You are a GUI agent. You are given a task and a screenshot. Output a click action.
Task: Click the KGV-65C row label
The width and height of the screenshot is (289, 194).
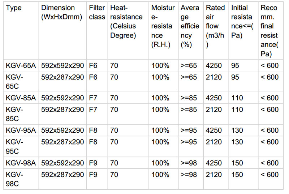click(x=14, y=81)
